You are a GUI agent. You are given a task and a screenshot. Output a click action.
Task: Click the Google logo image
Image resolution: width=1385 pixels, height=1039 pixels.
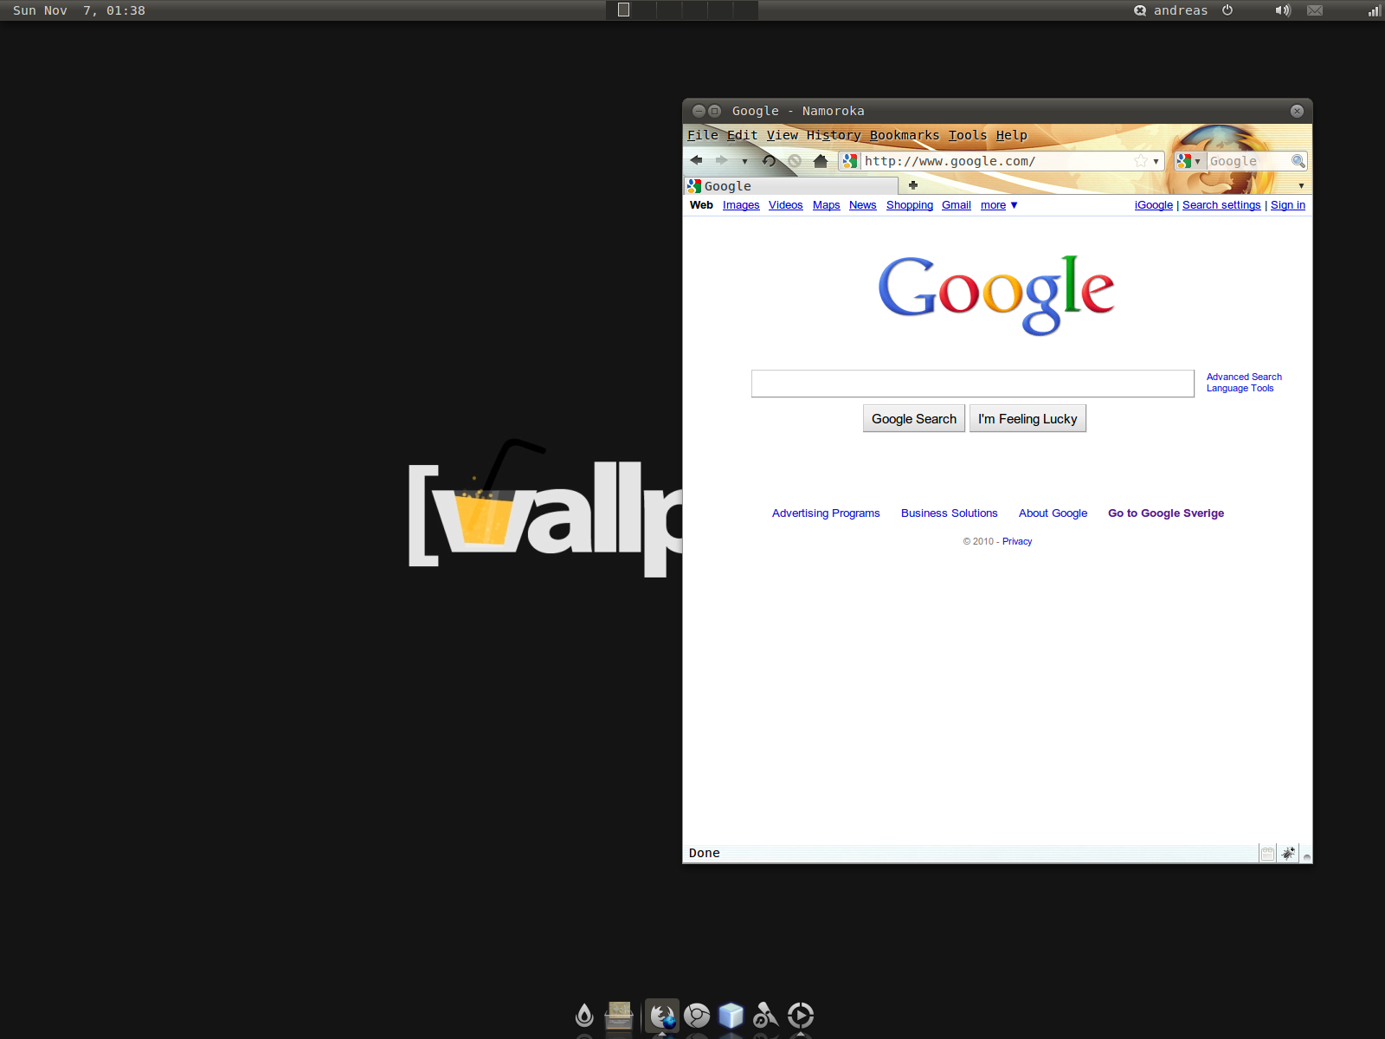[996, 294]
